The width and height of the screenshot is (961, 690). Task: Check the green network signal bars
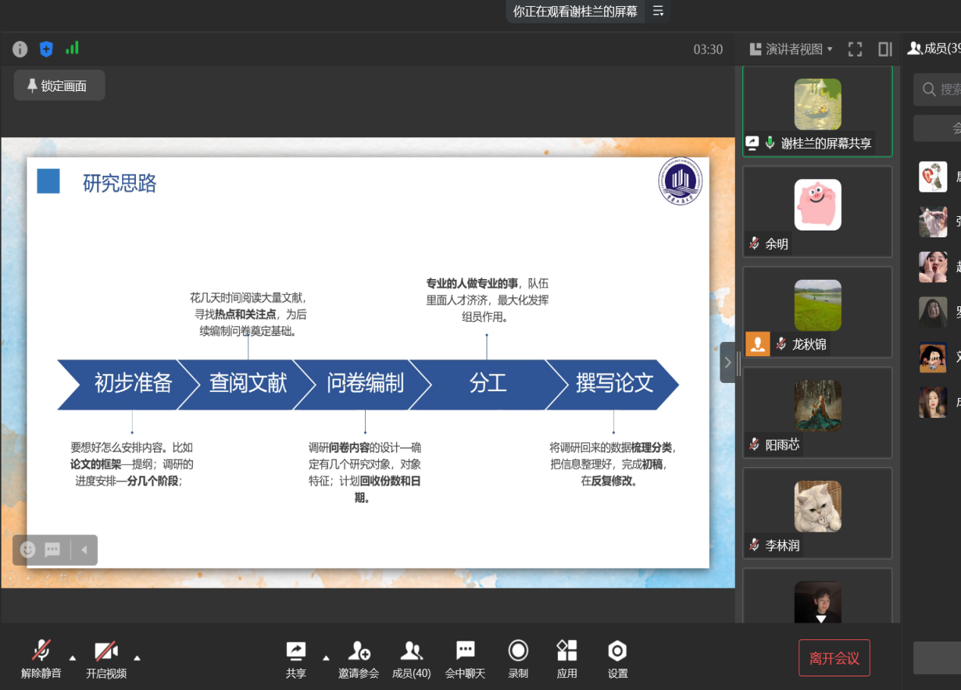click(72, 49)
